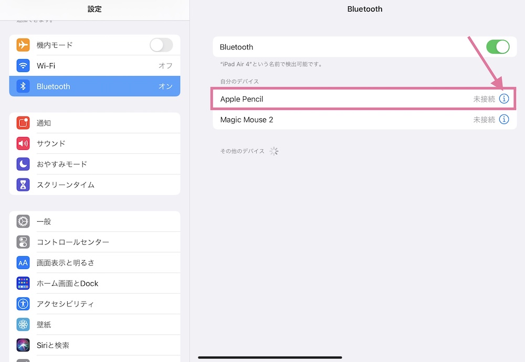Select the 画面表示と明るさ icon
The image size is (525, 362).
pos(23,262)
